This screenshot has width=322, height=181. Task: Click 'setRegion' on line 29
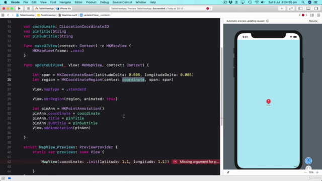(x=54, y=99)
